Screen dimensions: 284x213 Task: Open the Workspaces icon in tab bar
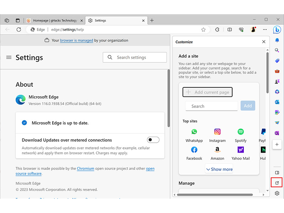tap(7, 21)
